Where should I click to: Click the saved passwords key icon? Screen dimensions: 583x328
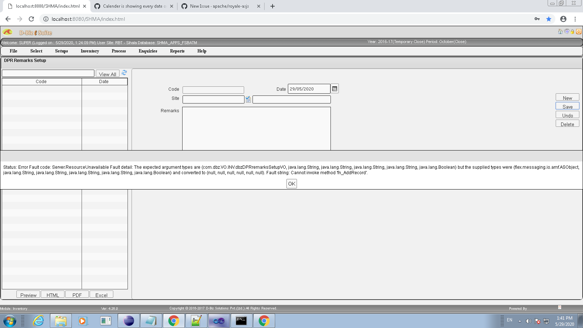(x=537, y=19)
